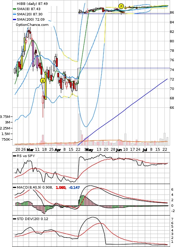Click the red MACD signal value 1.060
Screen dimensions: 184x247
(x=61, y=188)
